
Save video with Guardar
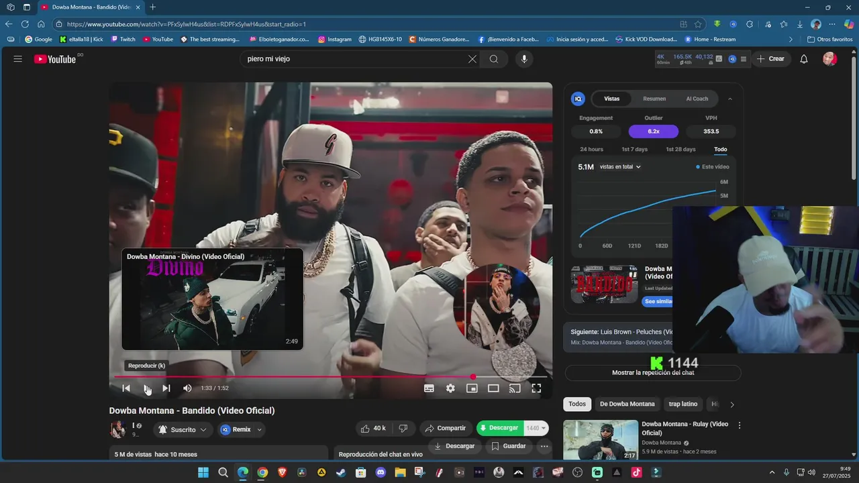pyautogui.click(x=509, y=446)
